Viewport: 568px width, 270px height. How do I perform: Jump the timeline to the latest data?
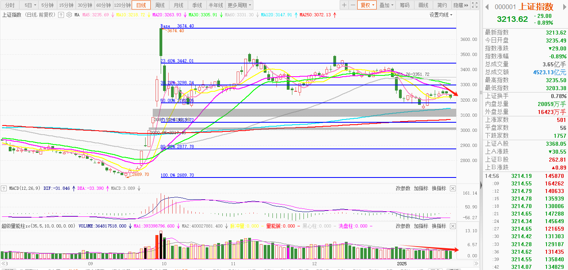(476, 263)
